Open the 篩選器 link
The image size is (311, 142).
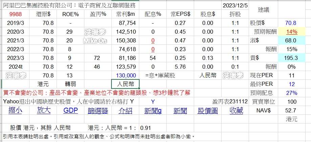point(98,110)
